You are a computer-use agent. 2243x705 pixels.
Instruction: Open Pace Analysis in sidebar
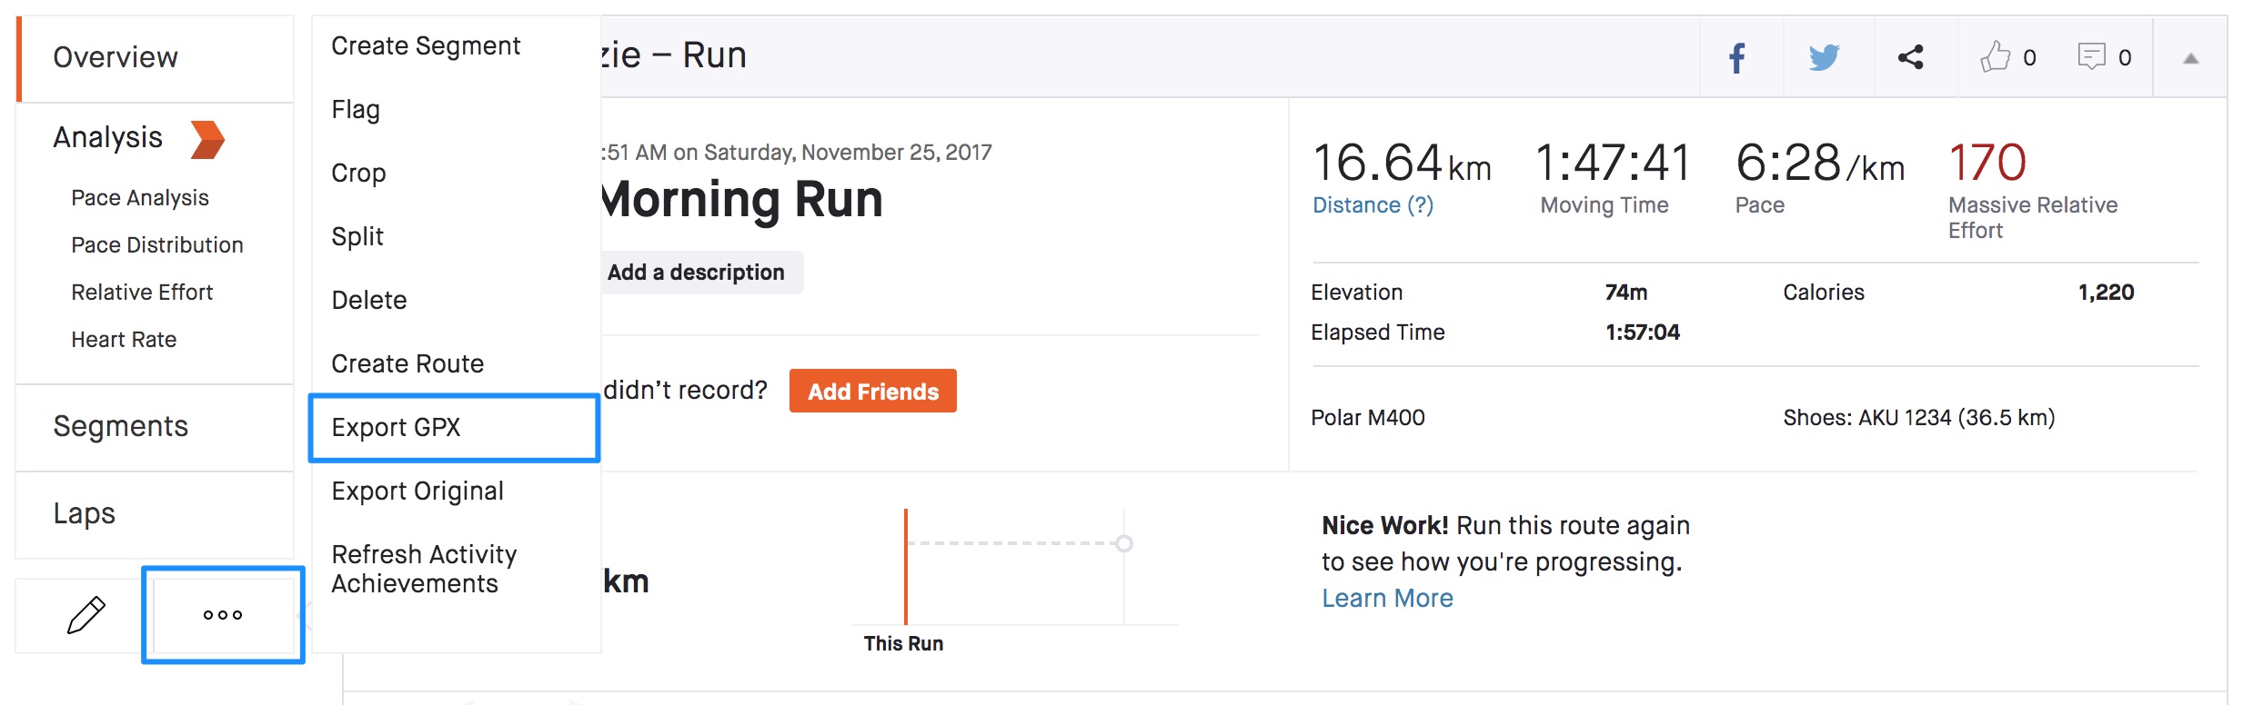tap(140, 198)
